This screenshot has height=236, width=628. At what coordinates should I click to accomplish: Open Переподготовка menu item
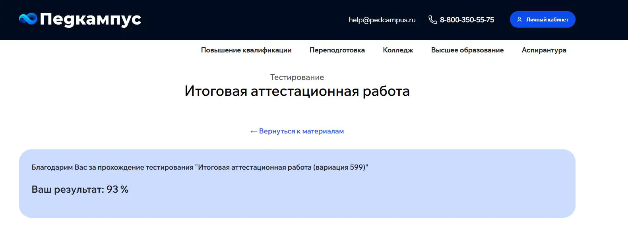[337, 50]
